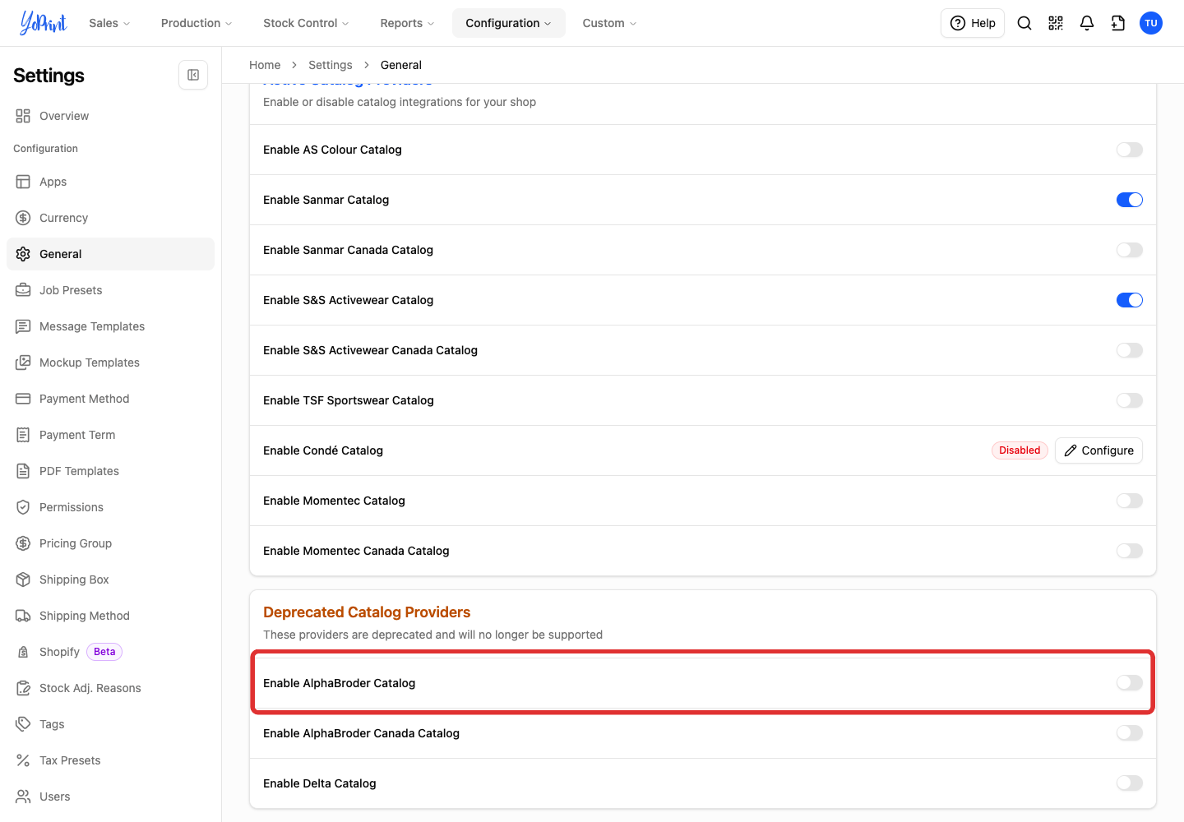Select Pricing Group in sidebar

click(110, 543)
